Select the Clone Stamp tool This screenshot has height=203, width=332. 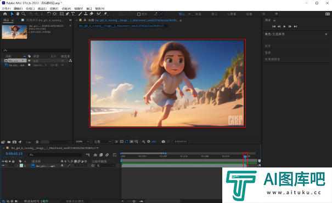pos(86,14)
